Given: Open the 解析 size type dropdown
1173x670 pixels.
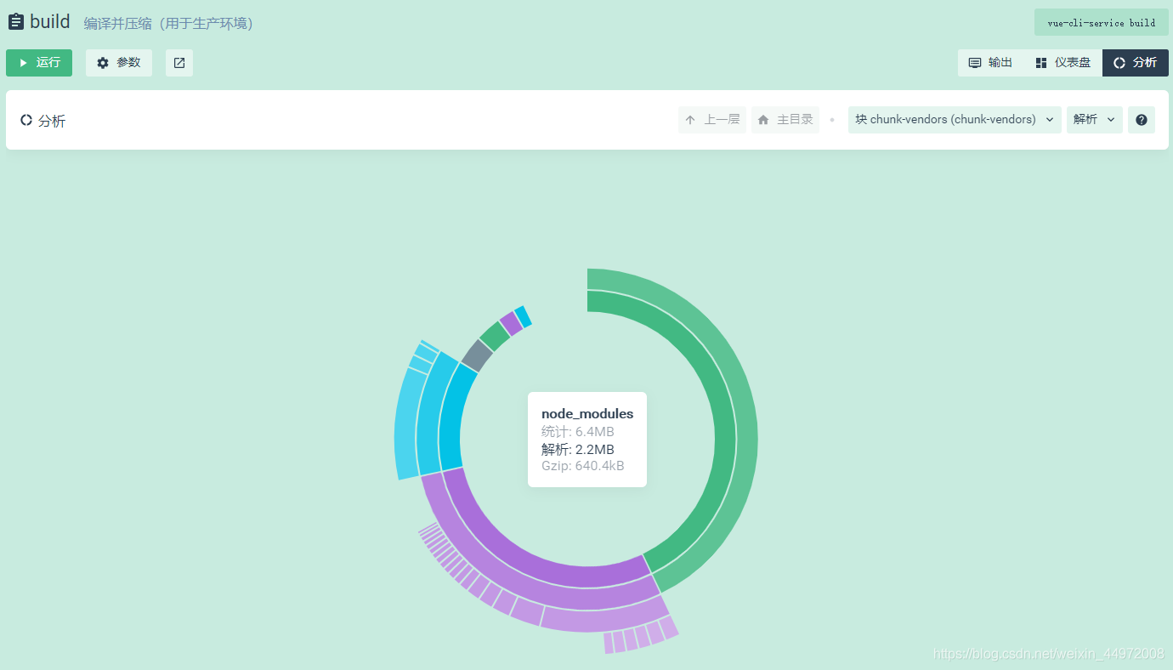Looking at the screenshot, I should 1095,120.
